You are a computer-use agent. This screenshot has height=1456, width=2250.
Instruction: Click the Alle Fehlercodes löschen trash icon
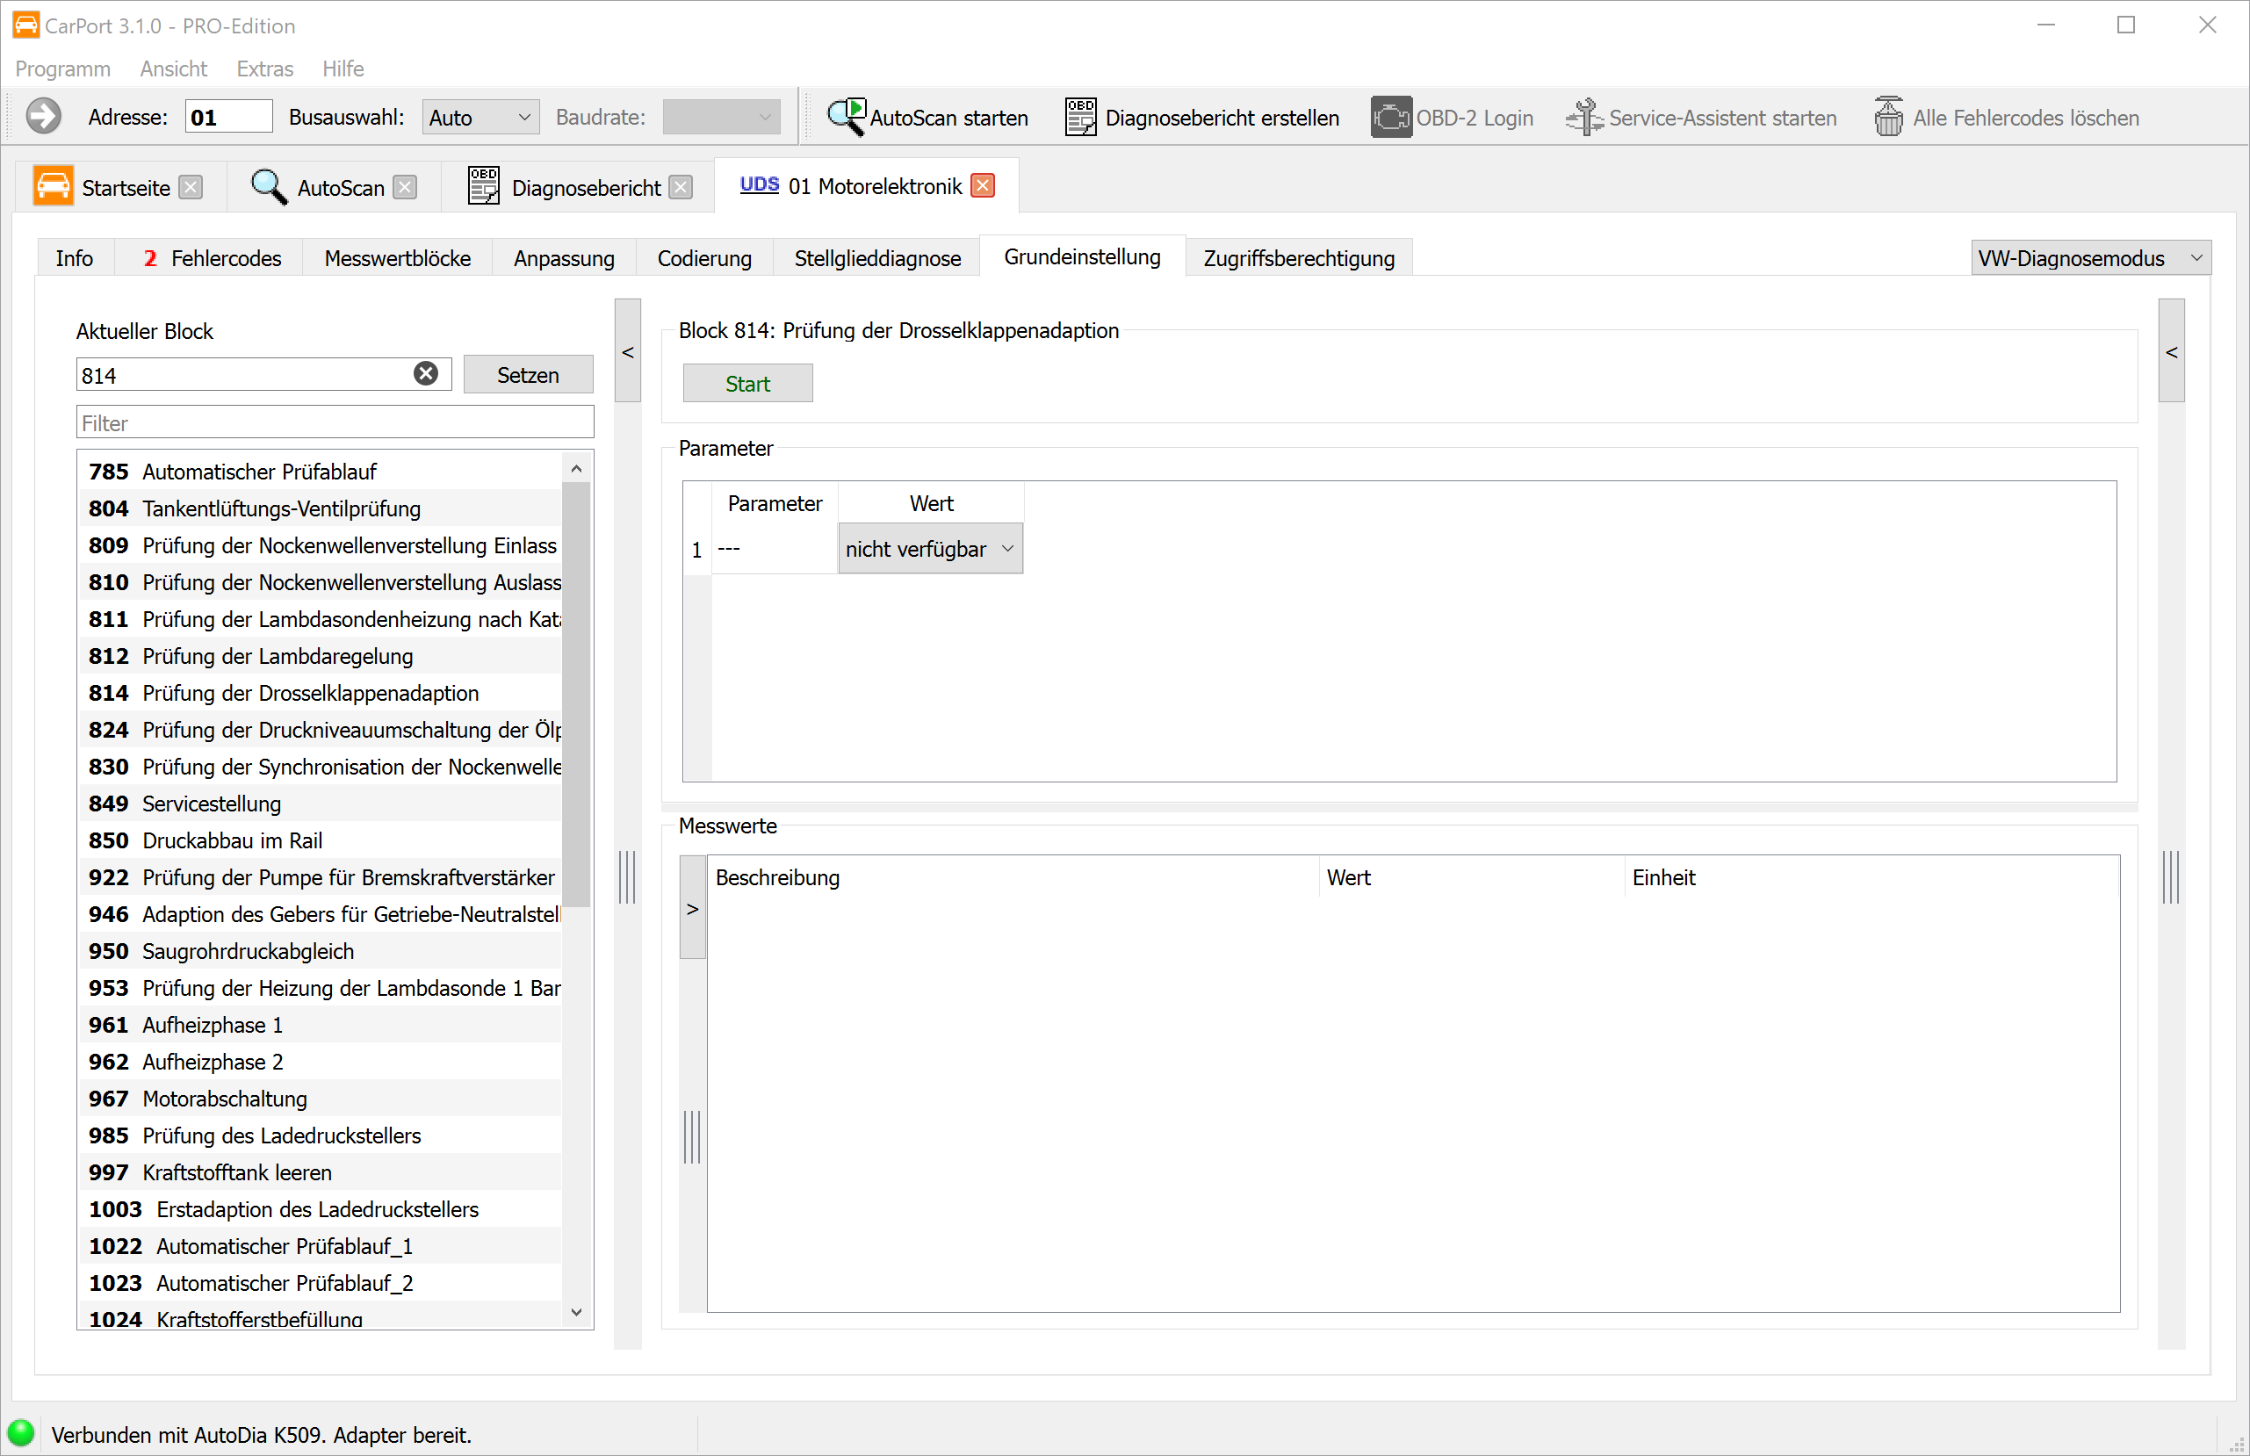(1888, 118)
